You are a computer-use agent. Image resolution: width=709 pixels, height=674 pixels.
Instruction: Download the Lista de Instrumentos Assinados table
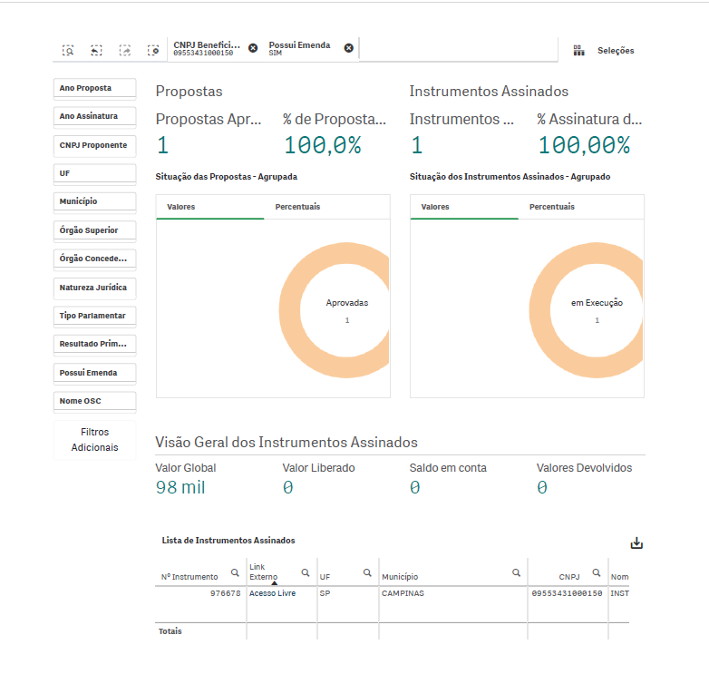click(636, 542)
